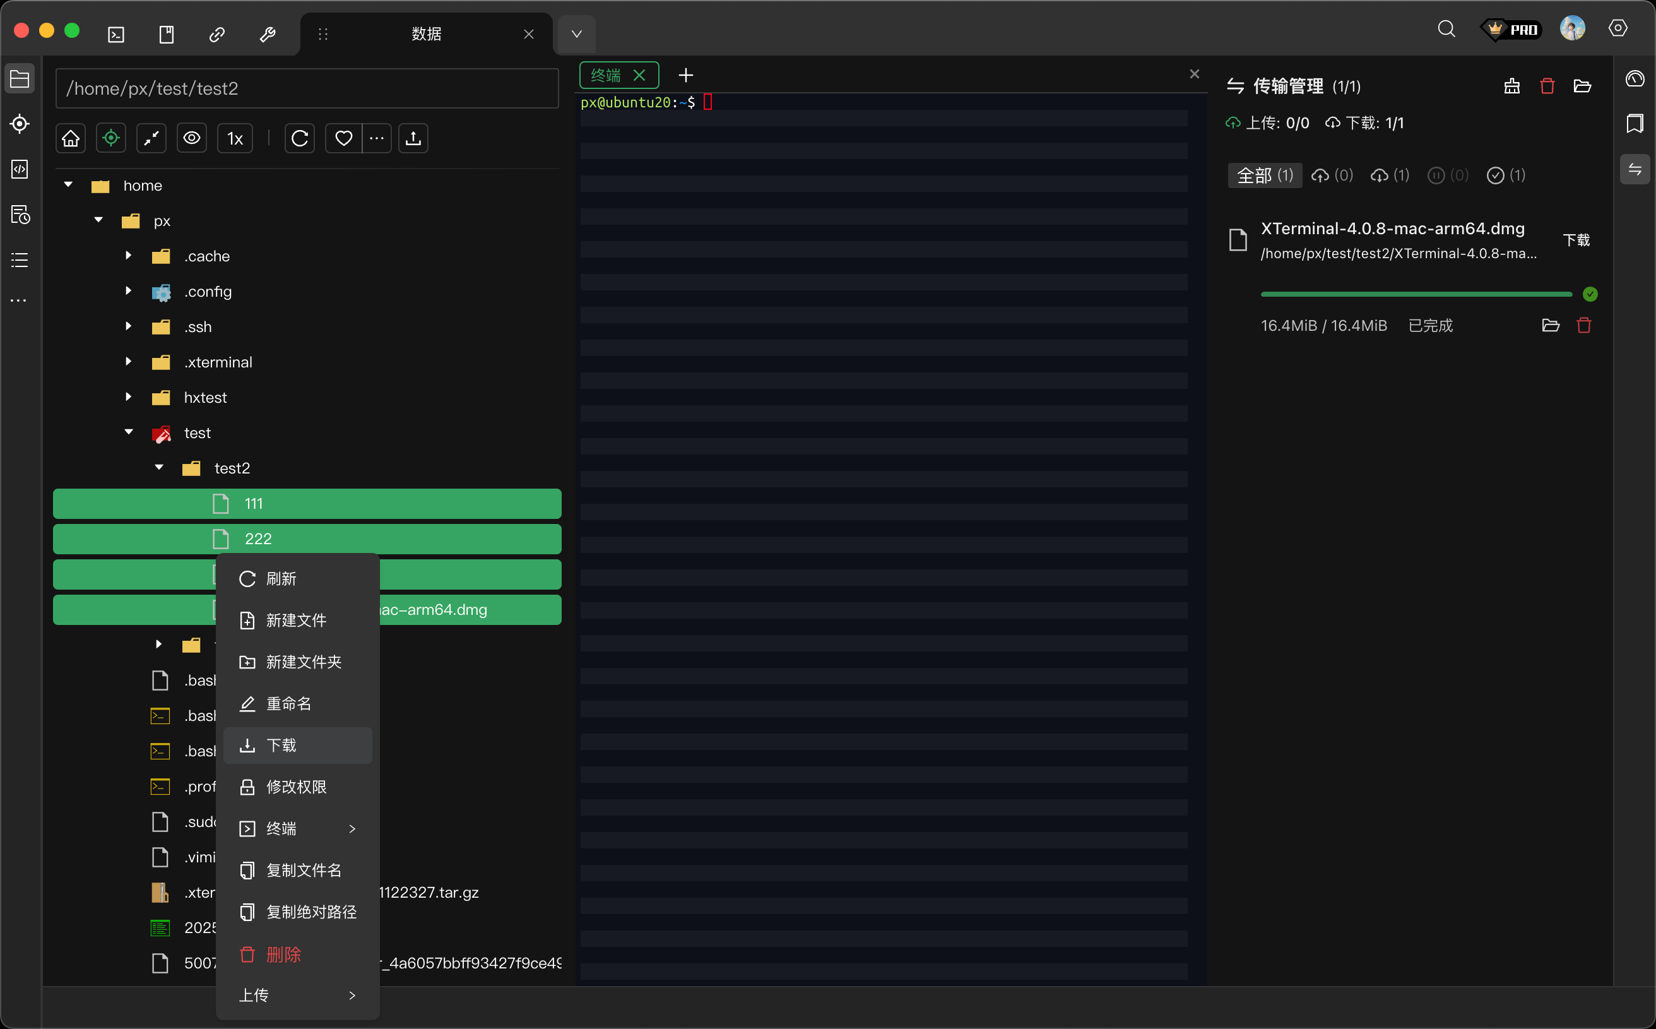Add a new terminal tab with plus button
The image size is (1656, 1029).
click(x=685, y=75)
